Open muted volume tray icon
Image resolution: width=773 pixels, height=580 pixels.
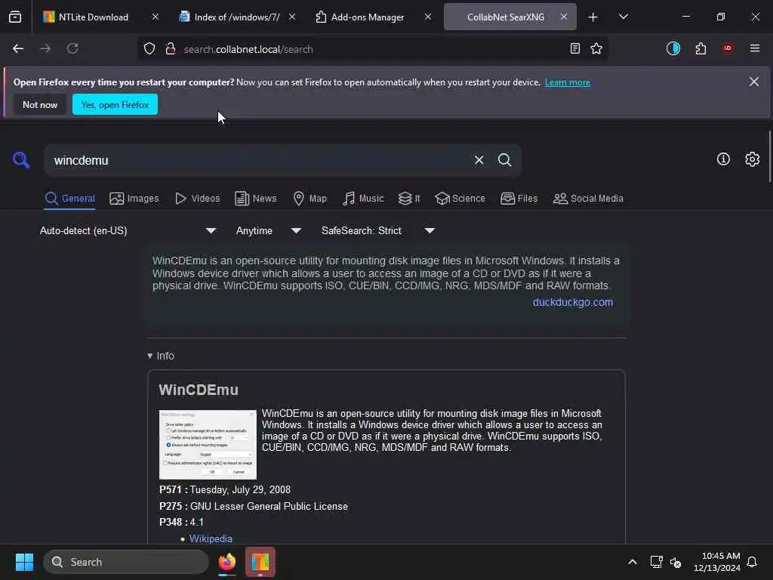pyautogui.click(x=676, y=562)
